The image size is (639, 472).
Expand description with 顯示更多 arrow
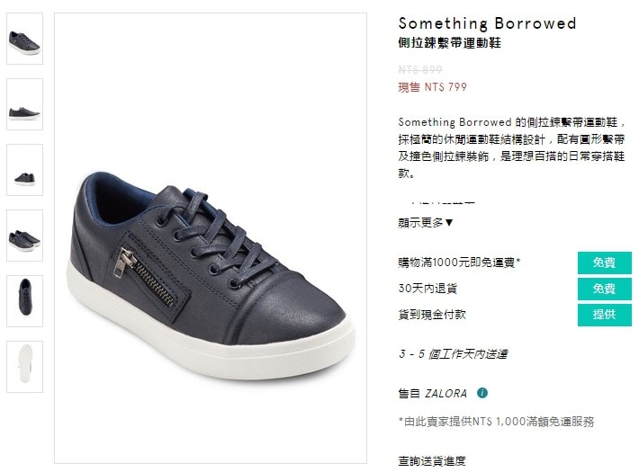click(426, 222)
